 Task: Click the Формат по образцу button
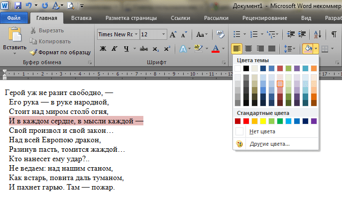[x=60, y=52]
